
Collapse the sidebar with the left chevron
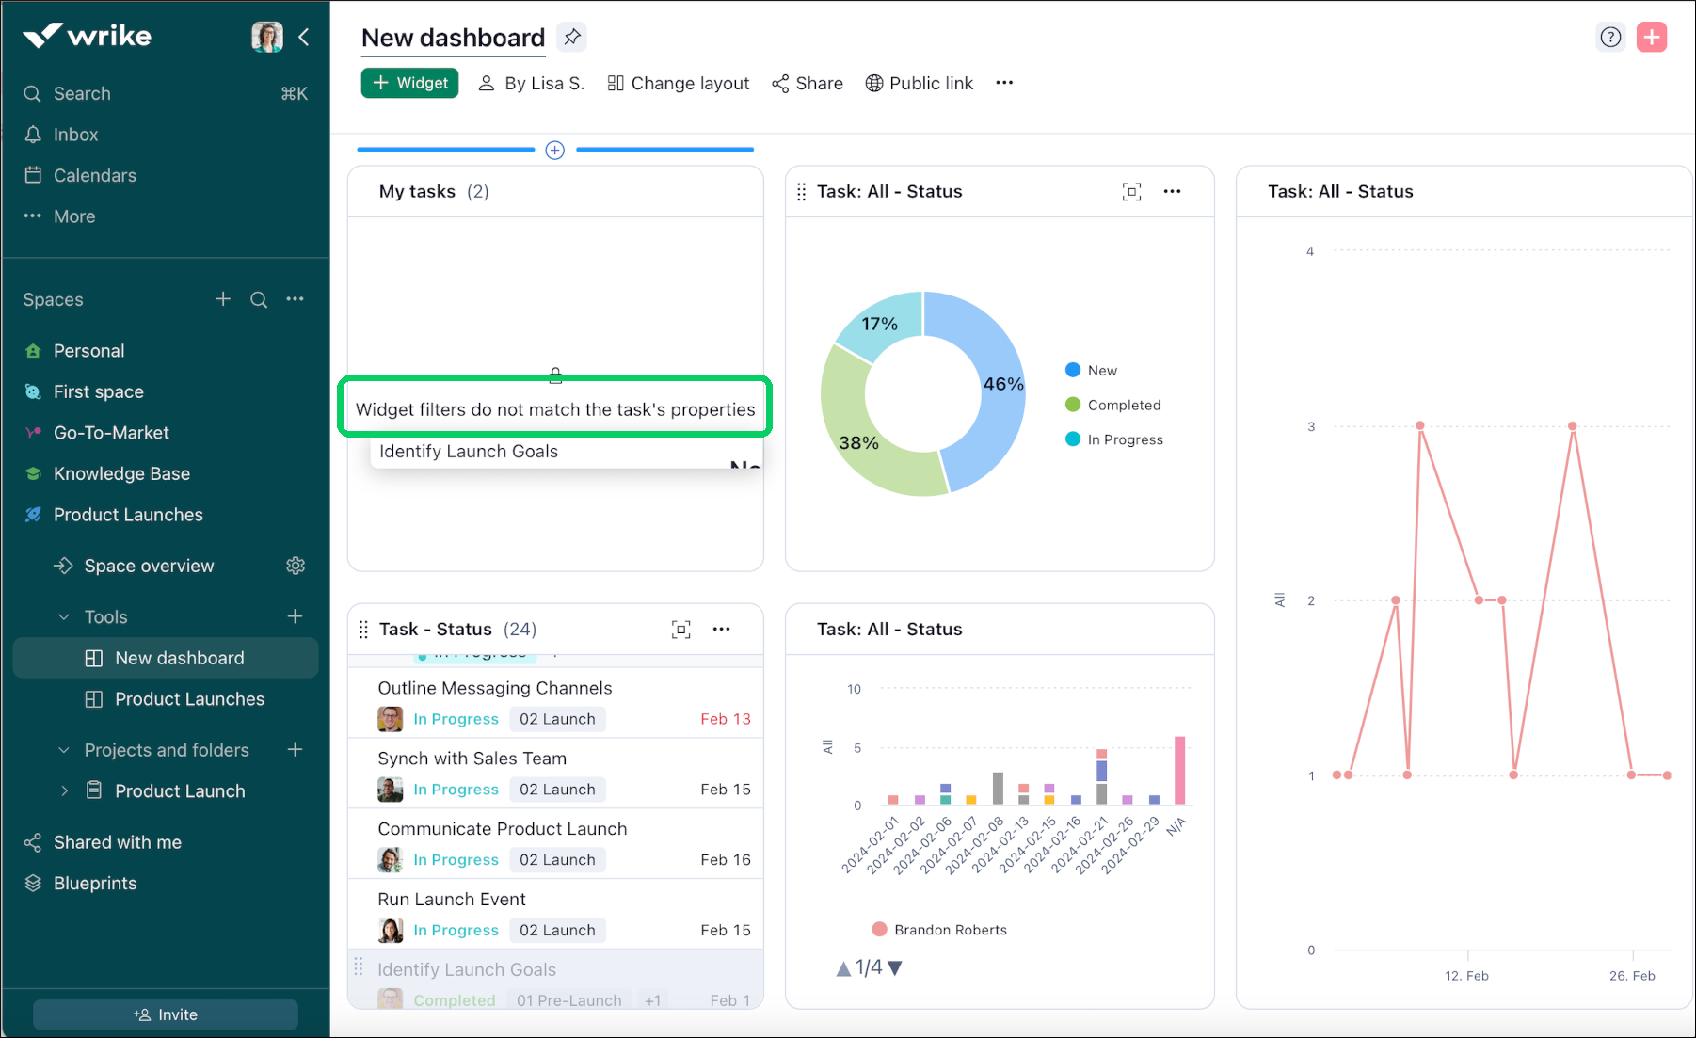click(304, 38)
